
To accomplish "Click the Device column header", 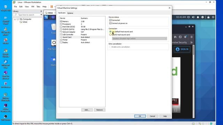I will 63,18.
